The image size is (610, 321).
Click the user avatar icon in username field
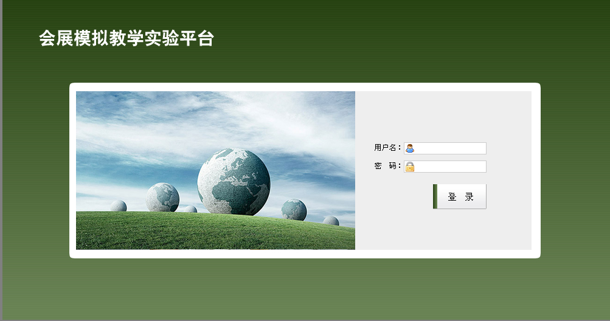tap(410, 148)
